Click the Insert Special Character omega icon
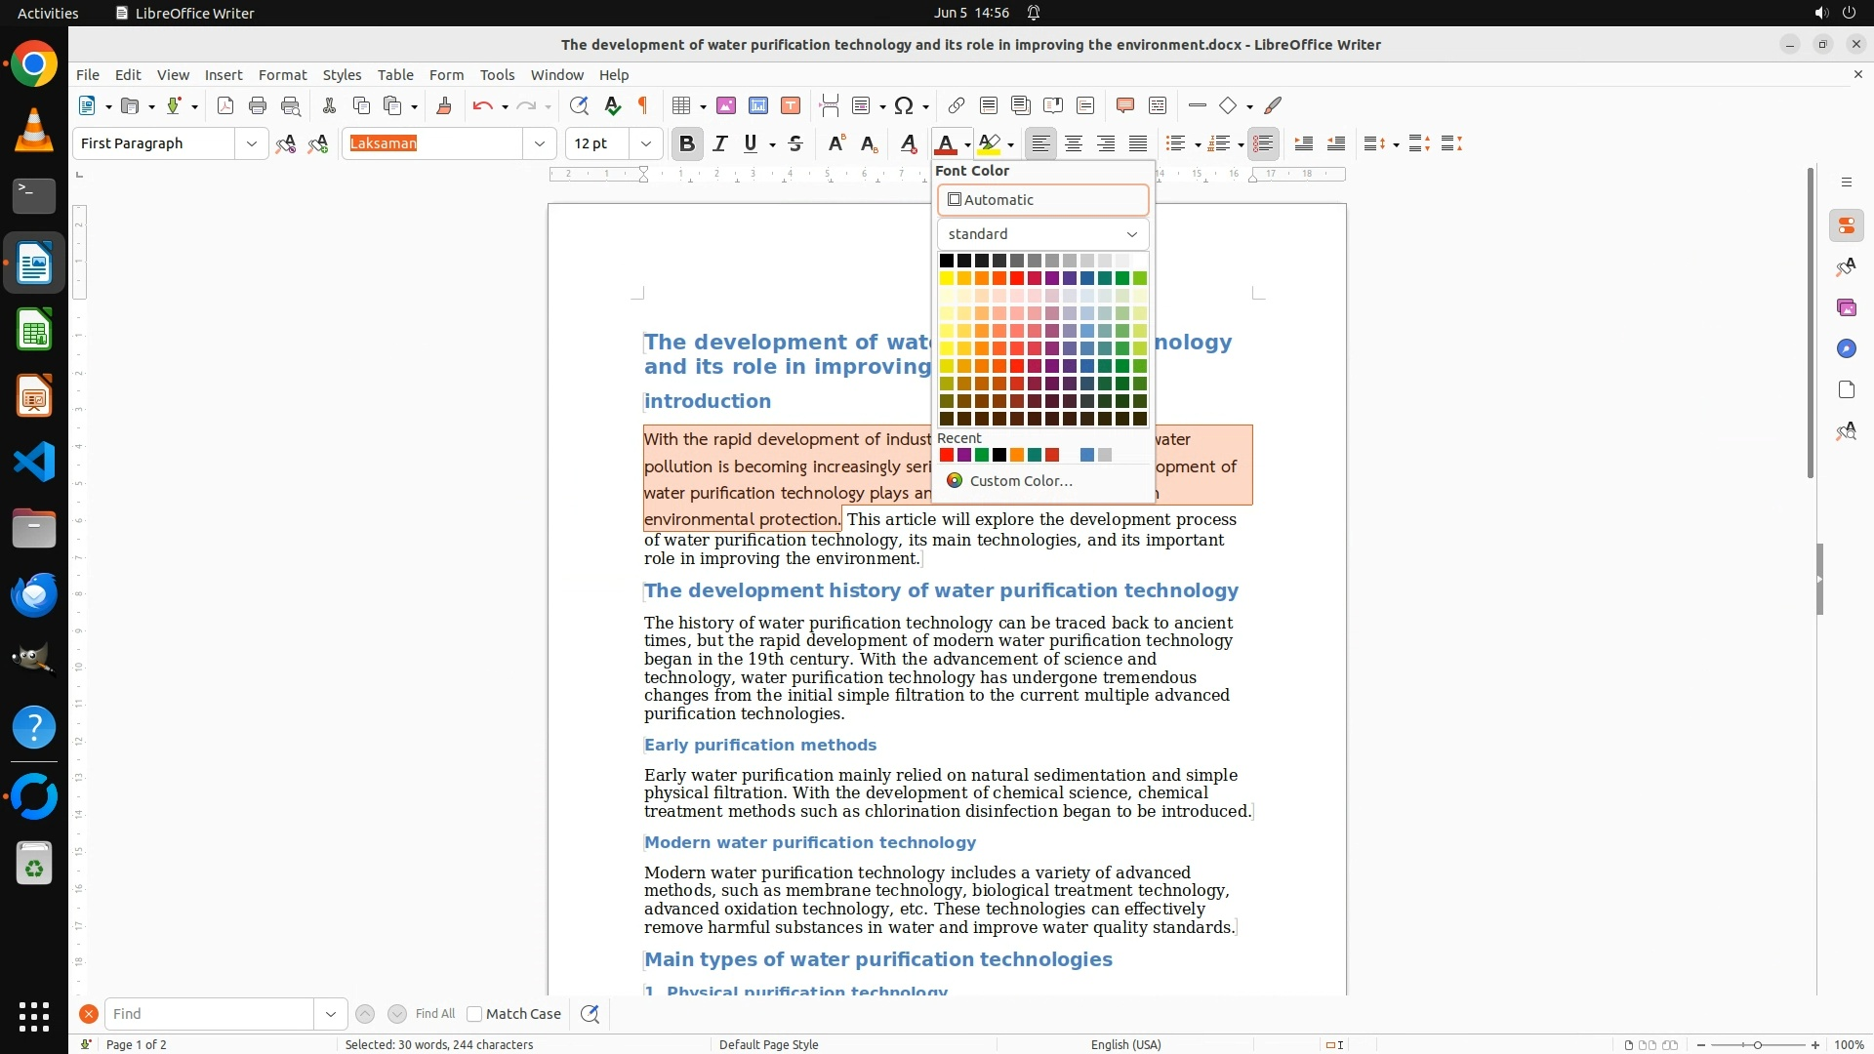This screenshot has width=1874, height=1054. tap(904, 105)
